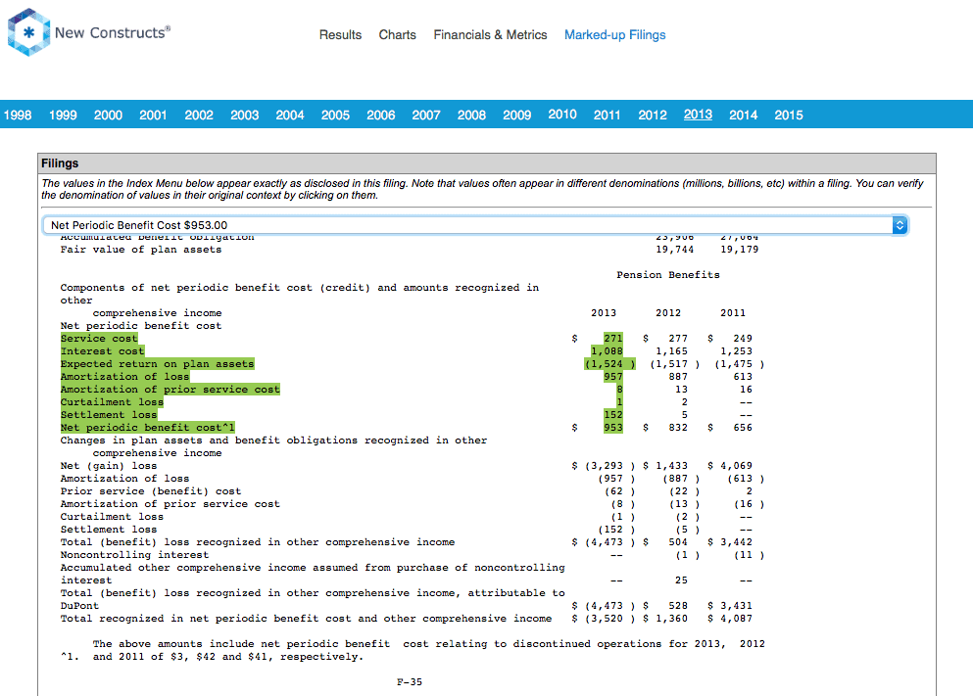Select the 2007 filing year

(425, 115)
